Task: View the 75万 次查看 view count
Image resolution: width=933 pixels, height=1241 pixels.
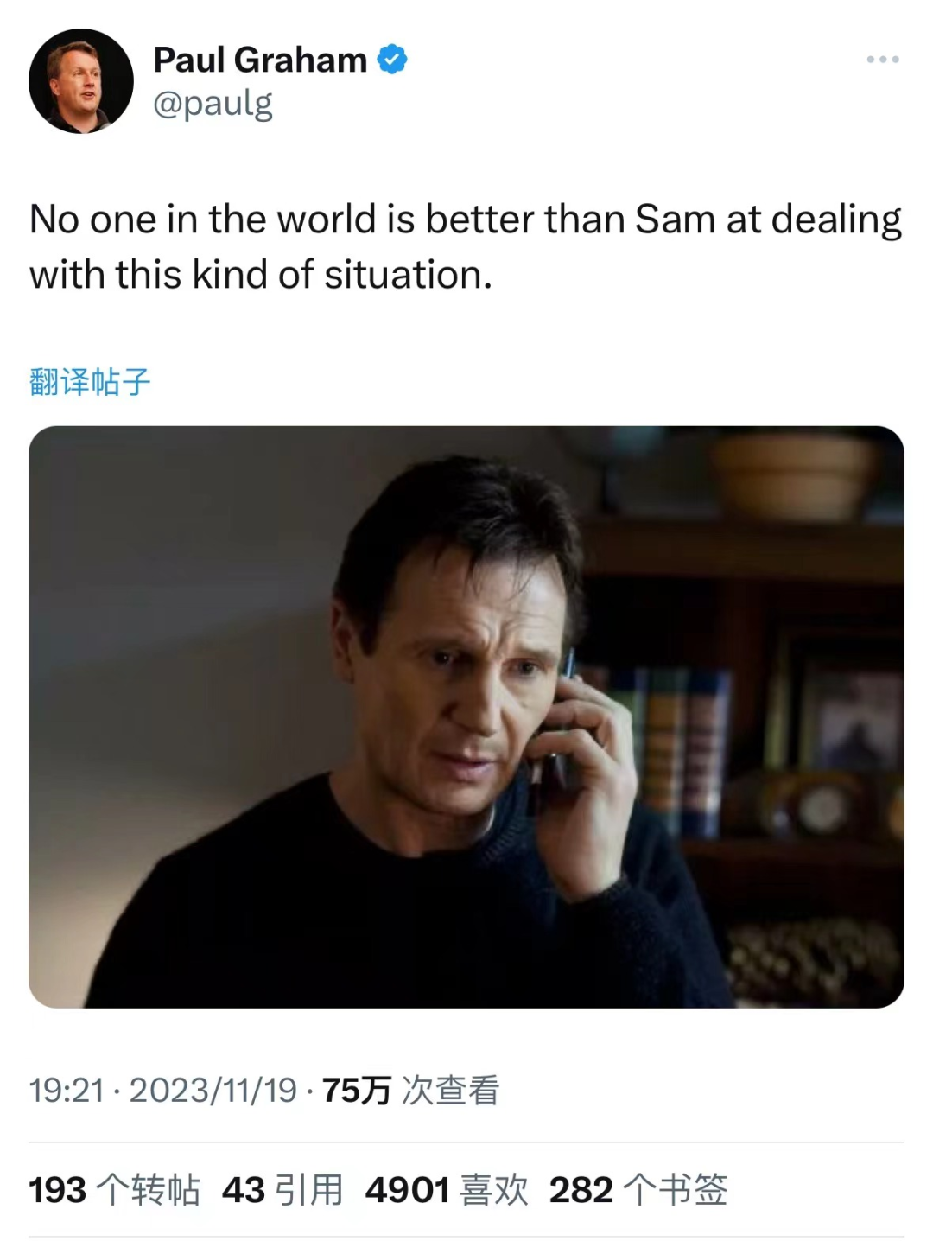Action: [x=411, y=1091]
